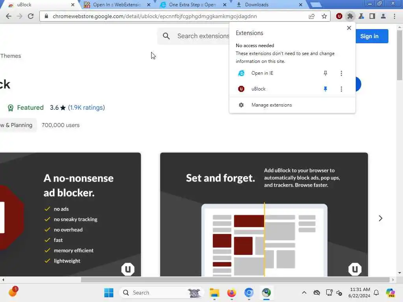Viewport: 403px width, 302px height.
Task: Show hidden system tray icons
Action: click(x=304, y=293)
